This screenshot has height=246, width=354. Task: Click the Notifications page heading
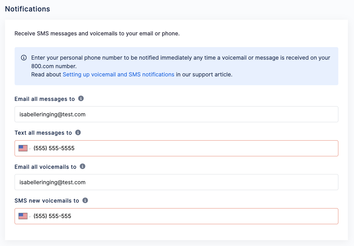tap(28, 9)
